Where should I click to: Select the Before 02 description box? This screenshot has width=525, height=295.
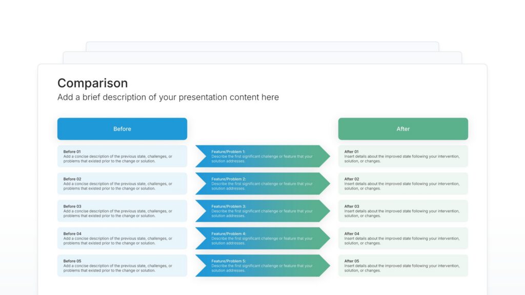coord(122,183)
